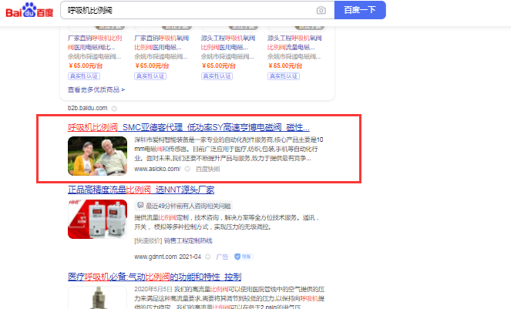Expand dropdown icon beside www.asicko.com/
The image size is (511, 309).
pos(187,169)
